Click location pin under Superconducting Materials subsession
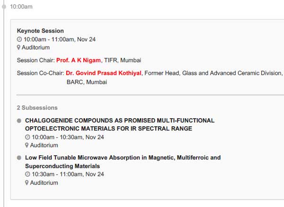This screenshot has width=284, height=207. 27,183
